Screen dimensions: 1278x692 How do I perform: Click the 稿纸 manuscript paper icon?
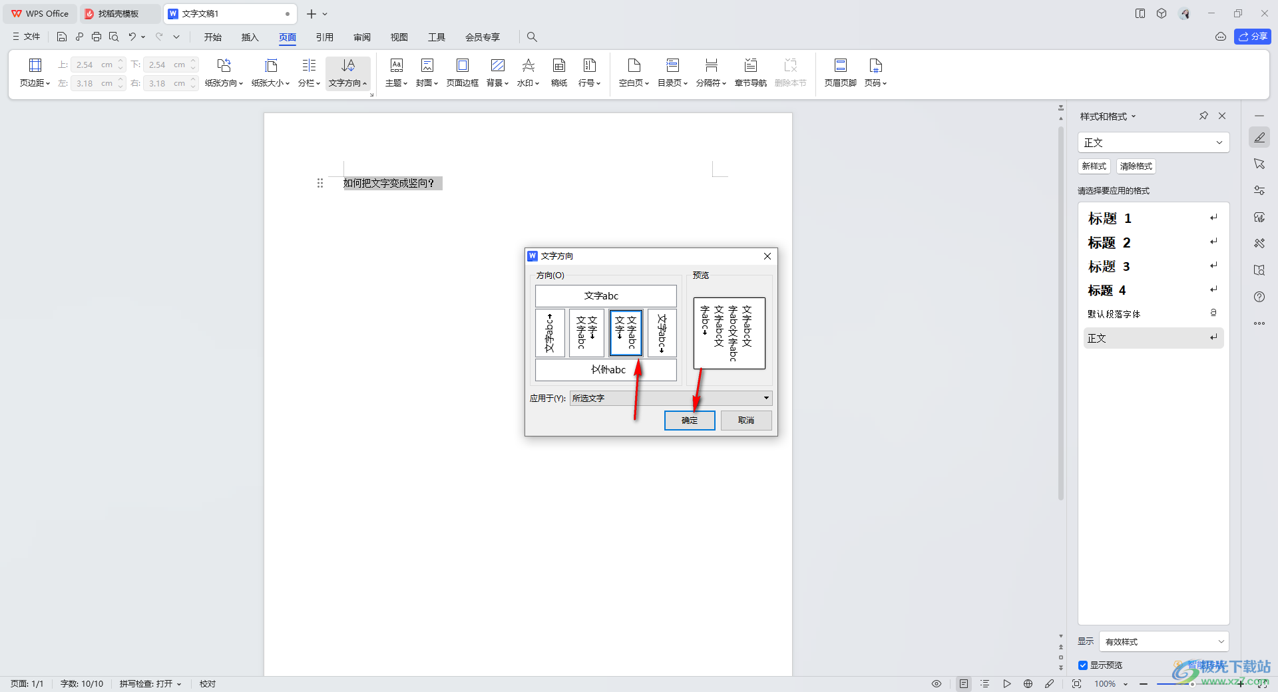click(x=559, y=65)
